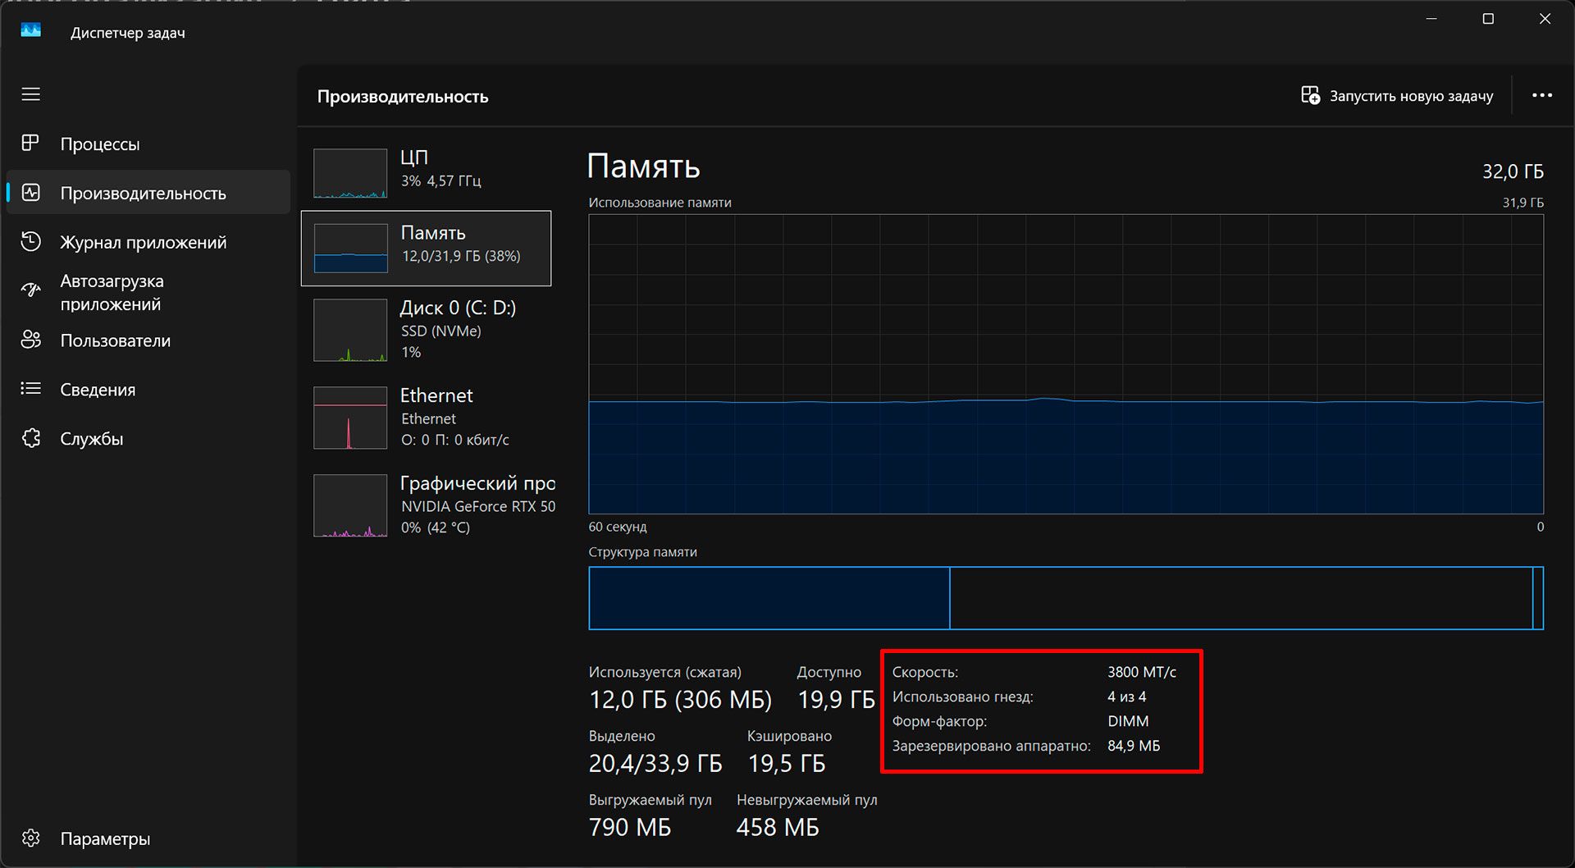The image size is (1575, 868).
Task: Close the Диспетчер задач window
Action: 1545,19
